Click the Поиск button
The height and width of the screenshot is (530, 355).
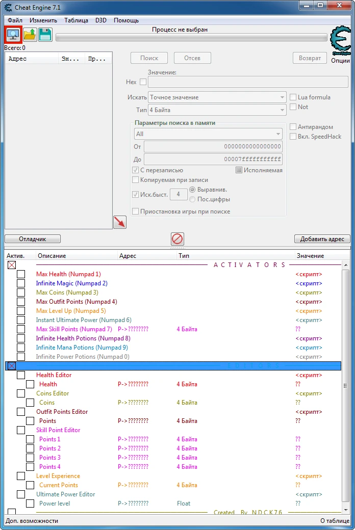149,58
